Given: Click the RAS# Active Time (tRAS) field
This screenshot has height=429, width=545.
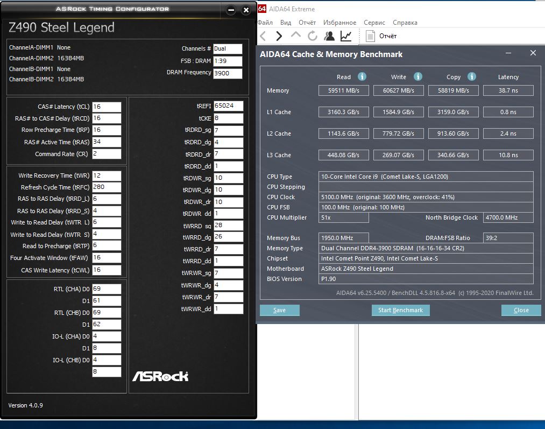Looking at the screenshot, I should (x=107, y=142).
